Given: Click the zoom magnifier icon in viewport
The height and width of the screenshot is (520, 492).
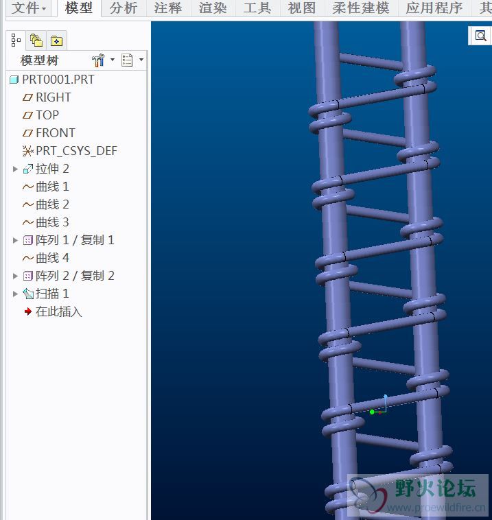Looking at the screenshot, I should coord(480,36).
